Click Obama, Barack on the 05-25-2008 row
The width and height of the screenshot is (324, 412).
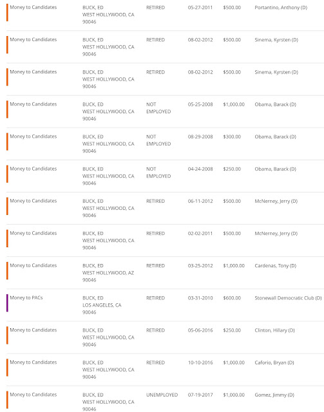[275, 104]
